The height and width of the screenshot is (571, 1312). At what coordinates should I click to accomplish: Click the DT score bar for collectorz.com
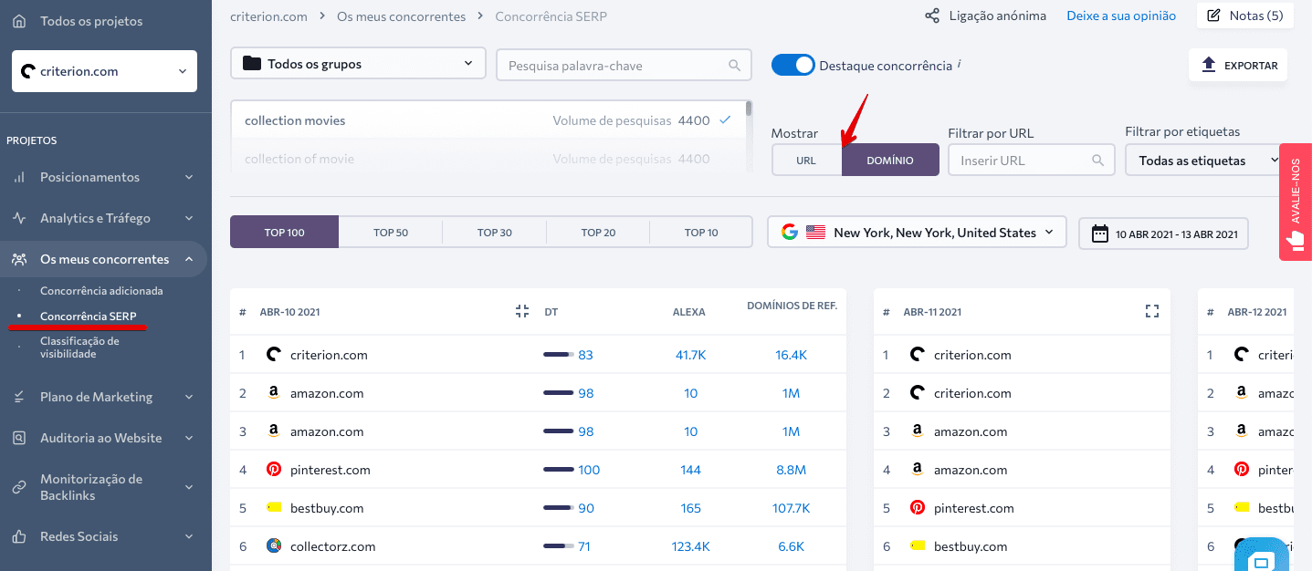pos(559,546)
